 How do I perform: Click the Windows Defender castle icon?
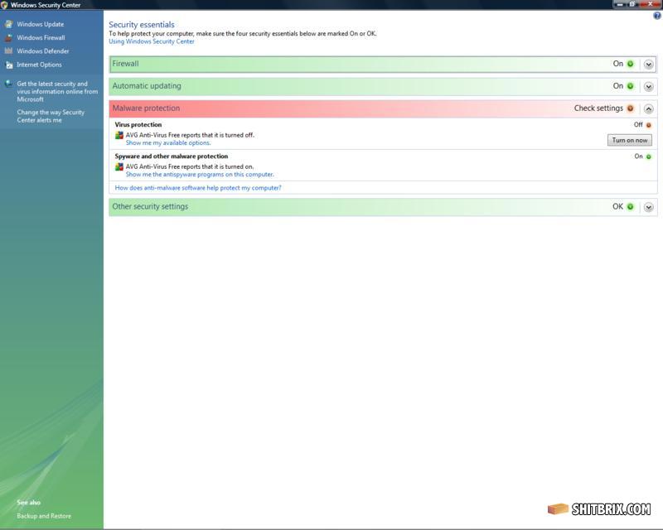[9, 51]
